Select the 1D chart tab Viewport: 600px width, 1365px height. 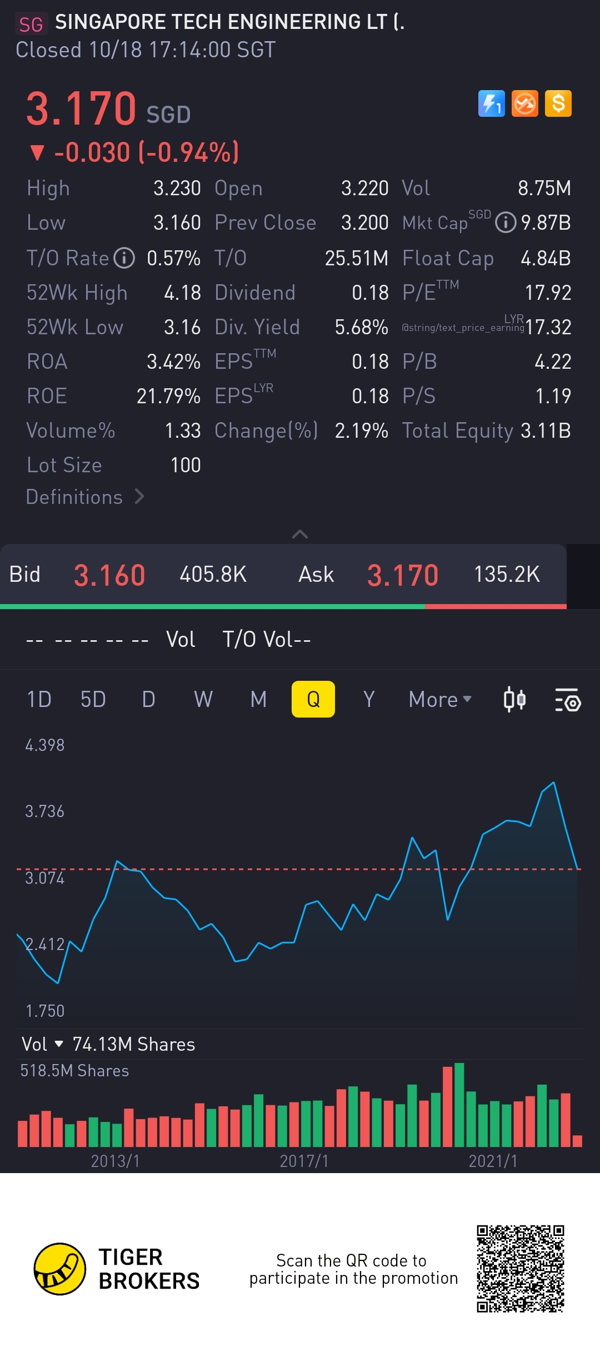click(x=39, y=699)
